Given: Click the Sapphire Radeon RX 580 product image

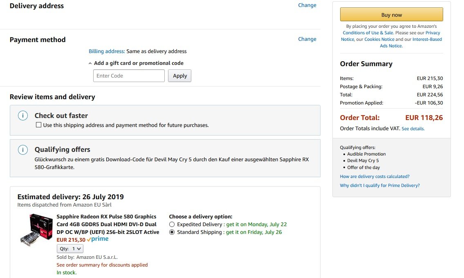Looking at the screenshot, I should 36,229.
